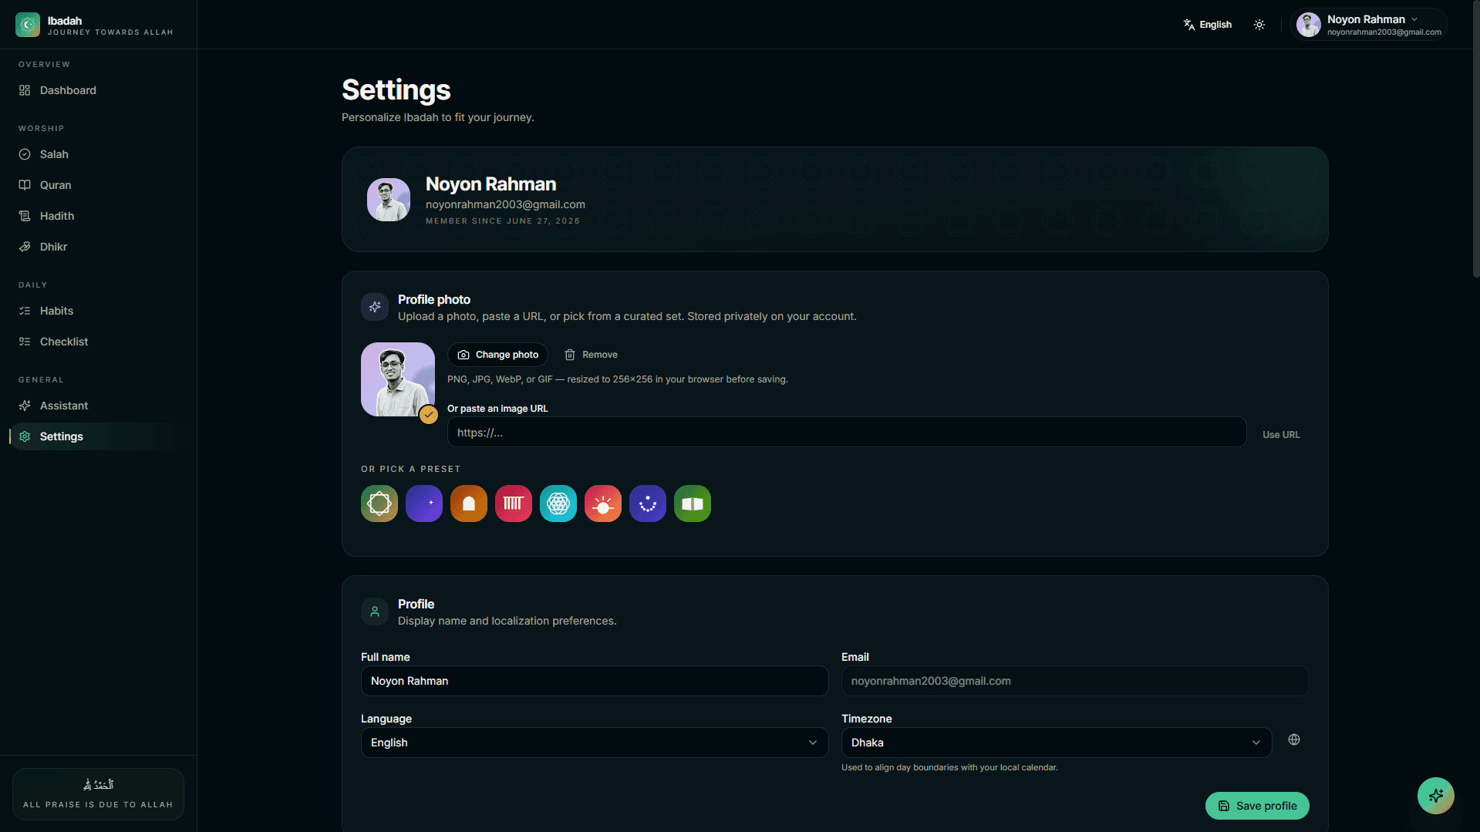This screenshot has width=1480, height=832.
Task: Open the floating sparkle assistant button
Action: click(1436, 795)
